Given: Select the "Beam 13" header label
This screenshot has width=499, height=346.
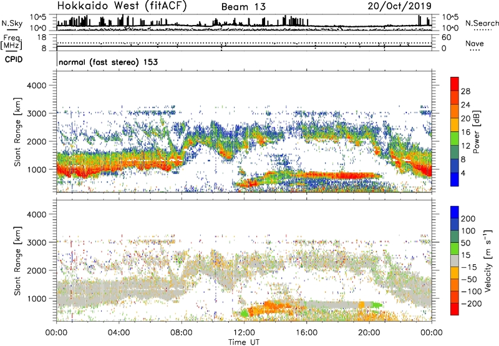Looking at the screenshot, I should pyautogui.click(x=243, y=7).
